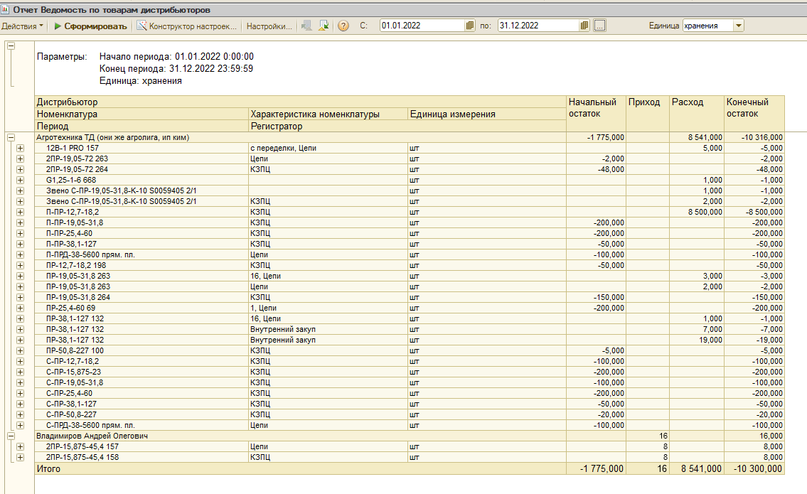Expand row 2ПР-19,05-72 263

[20, 159]
